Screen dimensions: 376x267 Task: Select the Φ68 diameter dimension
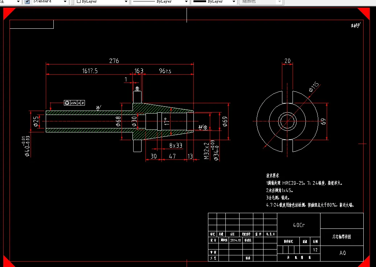[x=118, y=121]
